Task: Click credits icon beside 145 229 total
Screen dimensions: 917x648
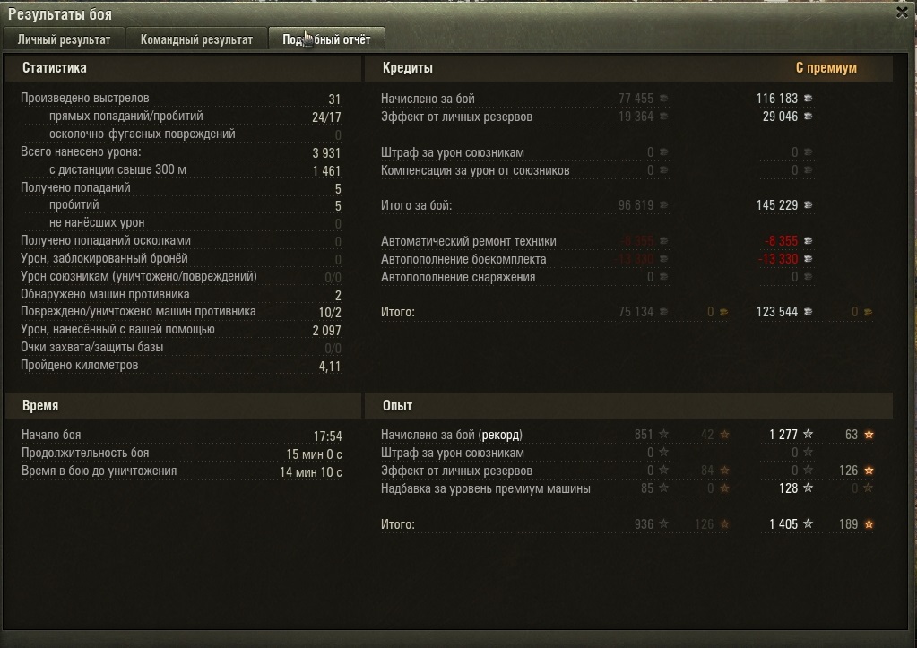Action: (808, 204)
